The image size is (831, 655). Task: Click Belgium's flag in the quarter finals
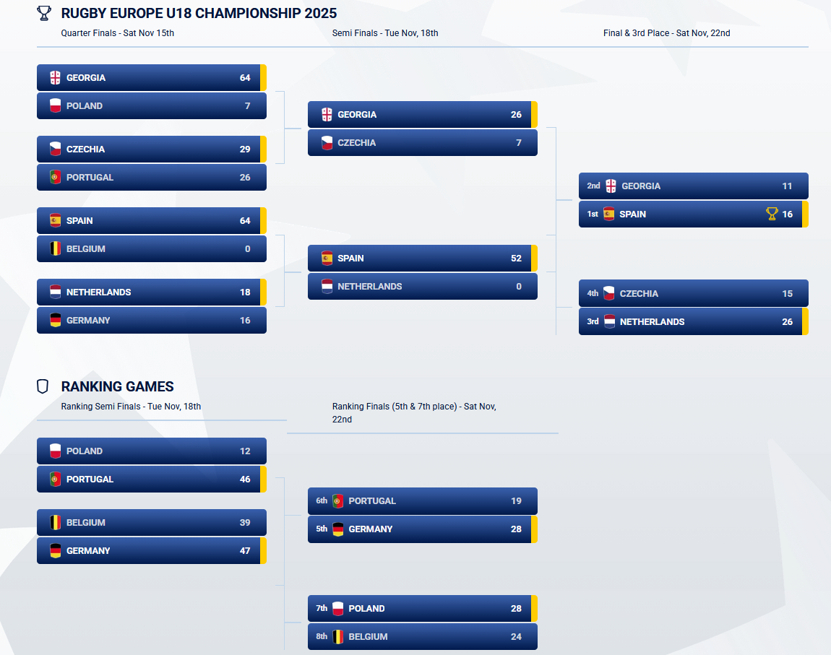click(x=56, y=248)
